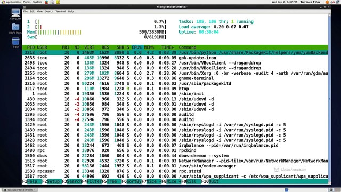Select the rpcbind process row
Image resolution: width=341 pixels, height=192 pixels.
(x=175, y=150)
